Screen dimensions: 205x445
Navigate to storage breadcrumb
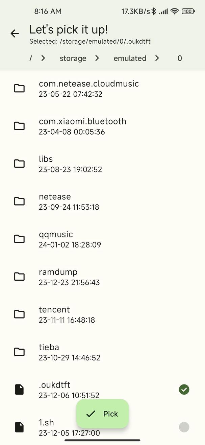click(73, 58)
